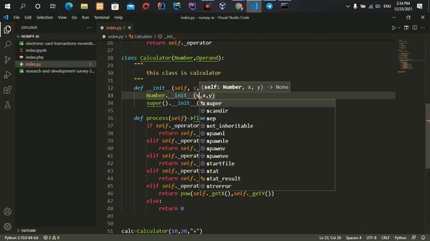Open changes compare icon in editor toolbar

point(406,27)
